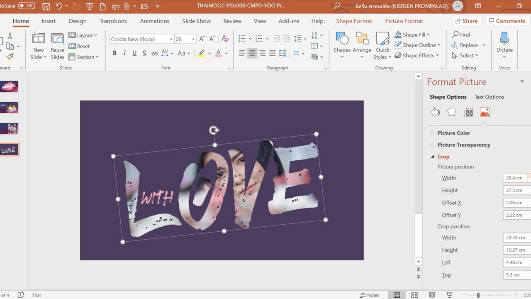Open the Arrange menu
The image size is (531, 299).
pyautogui.click(x=362, y=46)
